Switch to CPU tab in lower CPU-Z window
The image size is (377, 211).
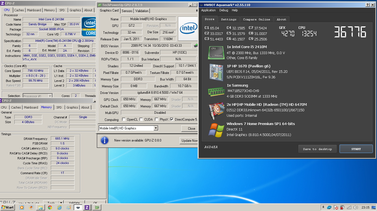point(4,107)
